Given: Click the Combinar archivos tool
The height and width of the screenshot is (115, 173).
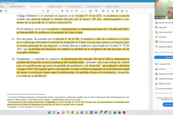Looking at the screenshot, I should (x=164, y=42).
